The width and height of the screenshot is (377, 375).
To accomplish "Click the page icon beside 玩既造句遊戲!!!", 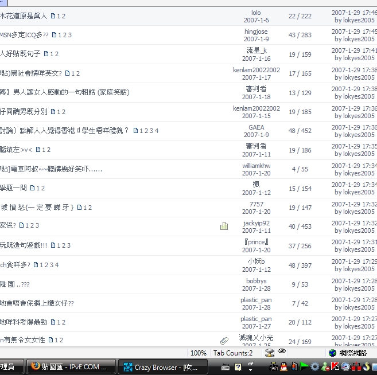I will (53, 245).
